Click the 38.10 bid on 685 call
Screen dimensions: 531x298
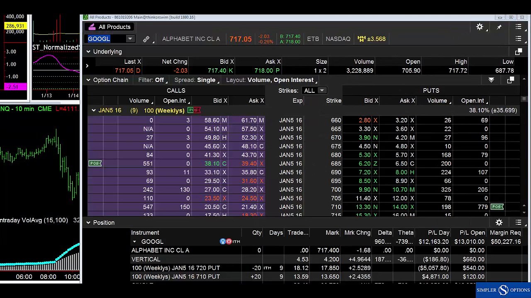pyautogui.click(x=212, y=163)
